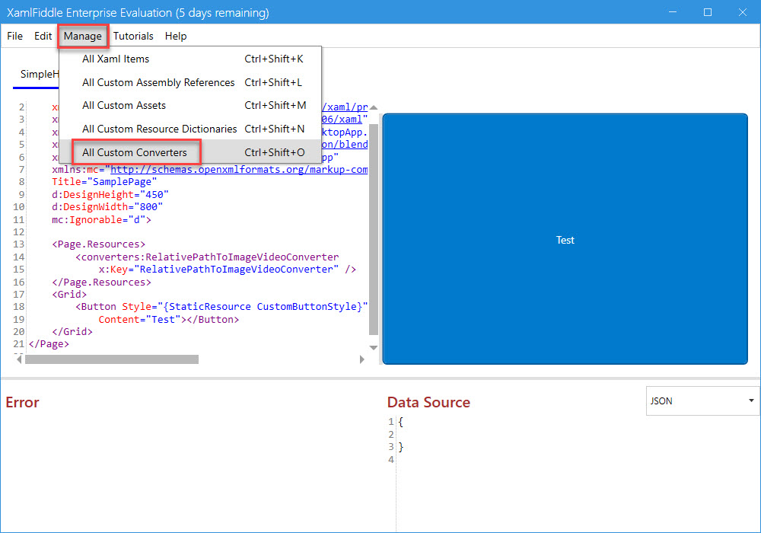Click the </Page> closing tag

(49, 343)
